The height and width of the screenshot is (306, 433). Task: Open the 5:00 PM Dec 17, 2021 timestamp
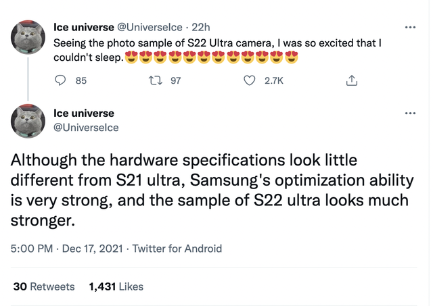(x=67, y=249)
